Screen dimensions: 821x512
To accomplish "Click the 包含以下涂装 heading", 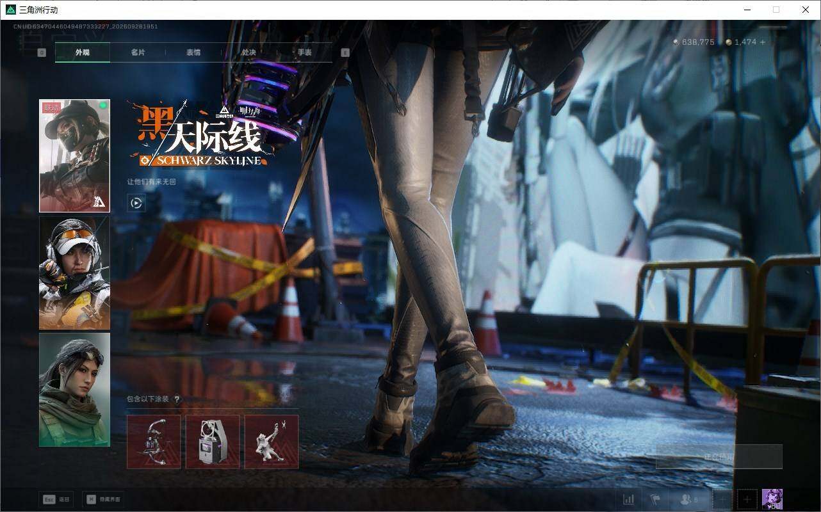I will pos(148,399).
